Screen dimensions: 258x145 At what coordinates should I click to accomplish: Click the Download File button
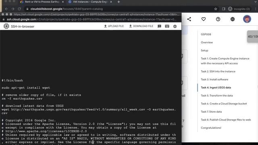(141, 26)
